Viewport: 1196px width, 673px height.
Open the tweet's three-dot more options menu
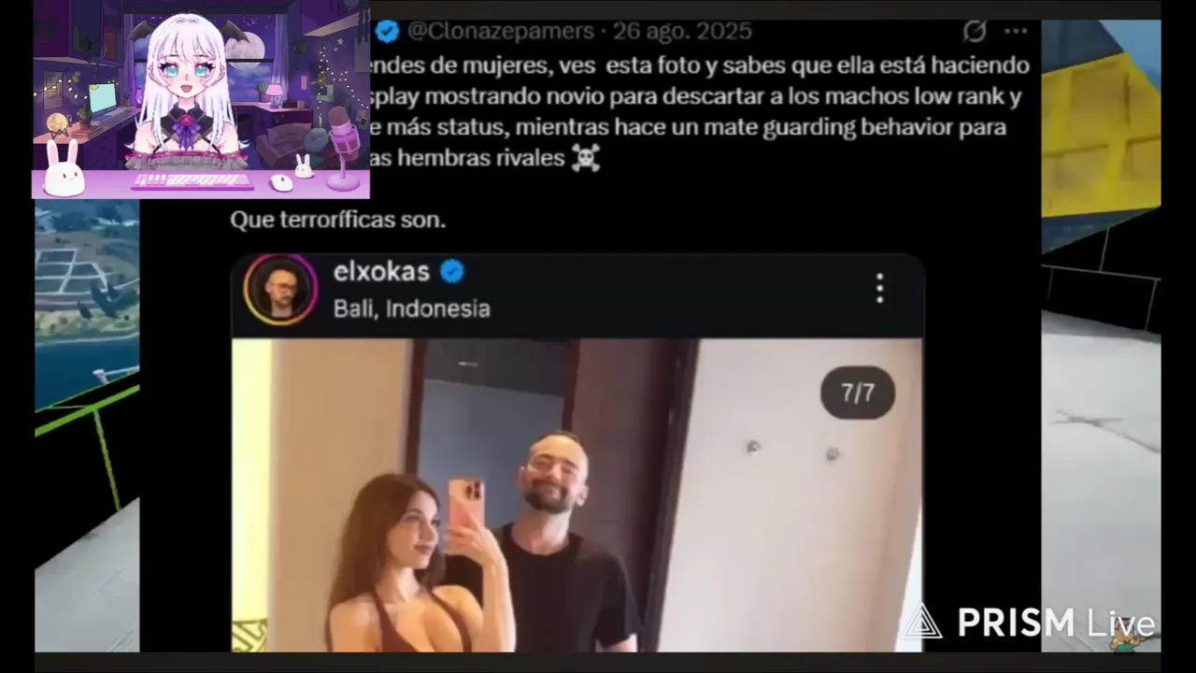coord(1016,32)
